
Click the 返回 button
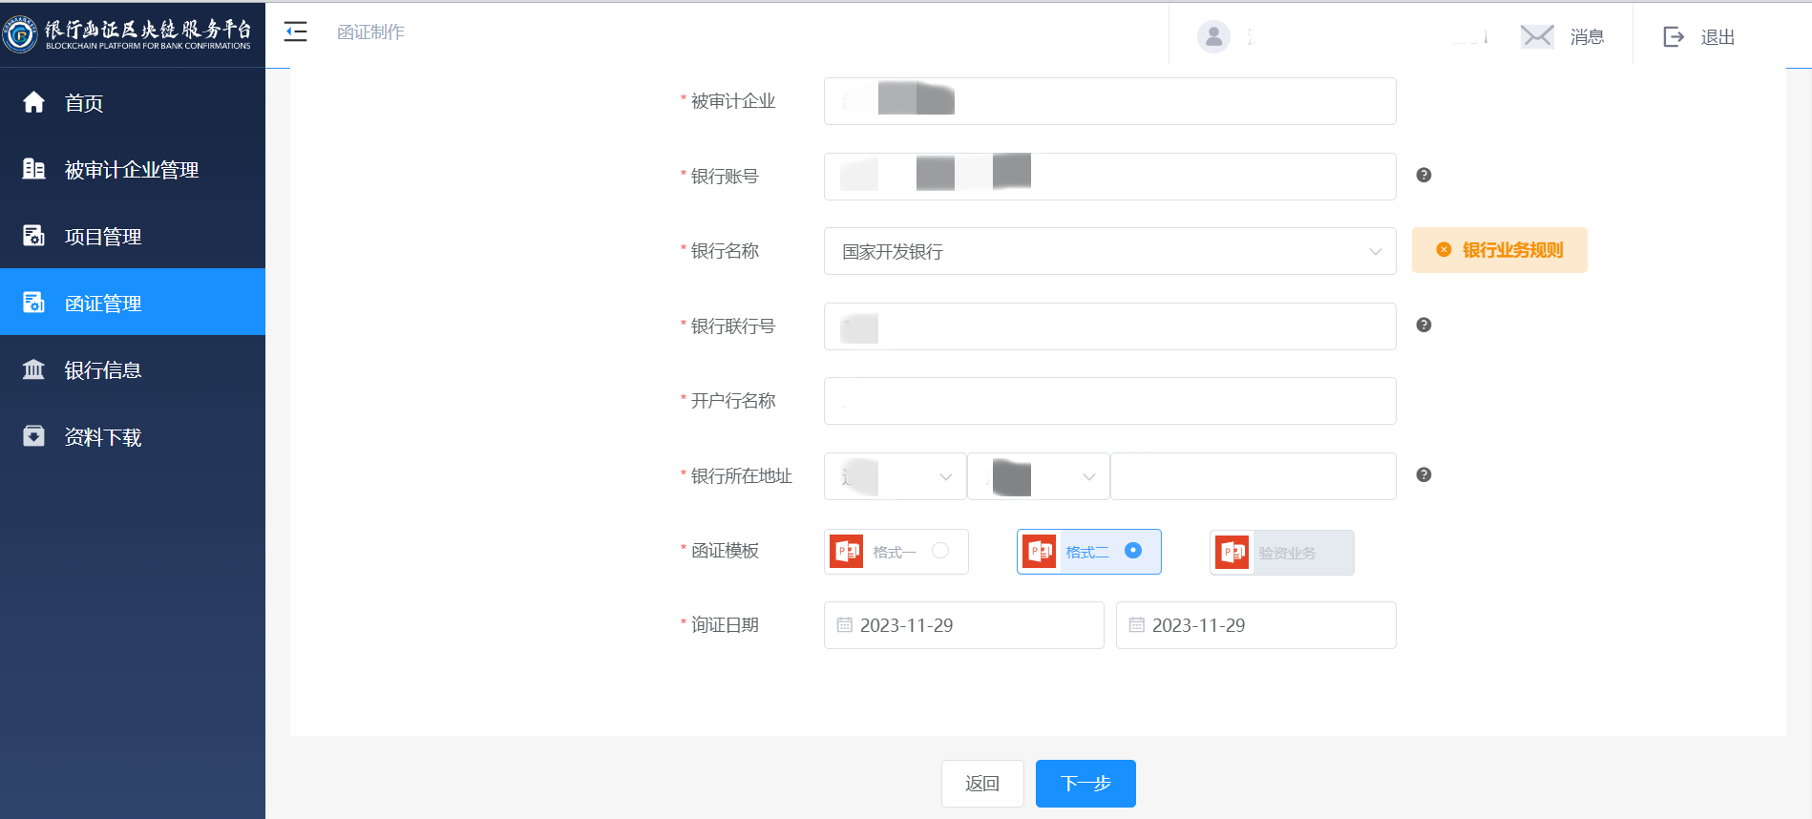(x=982, y=784)
